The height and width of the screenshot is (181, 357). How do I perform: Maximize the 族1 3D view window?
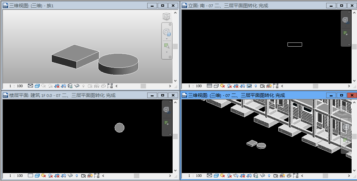pyautogui.click(x=162, y=5)
